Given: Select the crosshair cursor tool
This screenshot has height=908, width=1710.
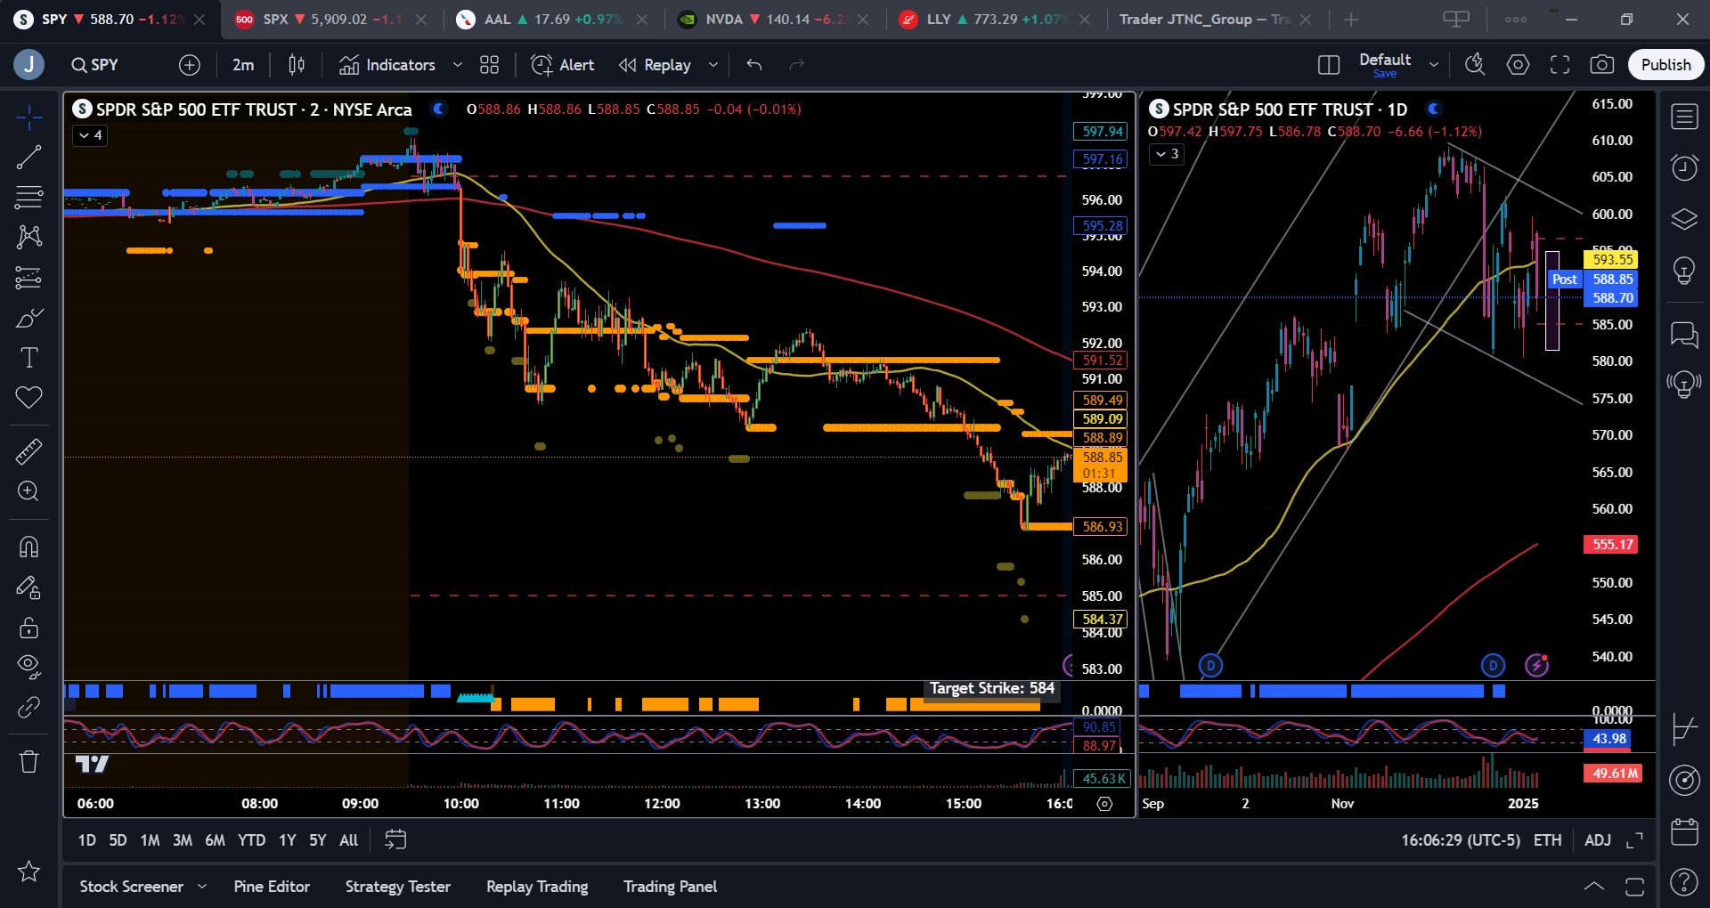Looking at the screenshot, I should pos(28,117).
